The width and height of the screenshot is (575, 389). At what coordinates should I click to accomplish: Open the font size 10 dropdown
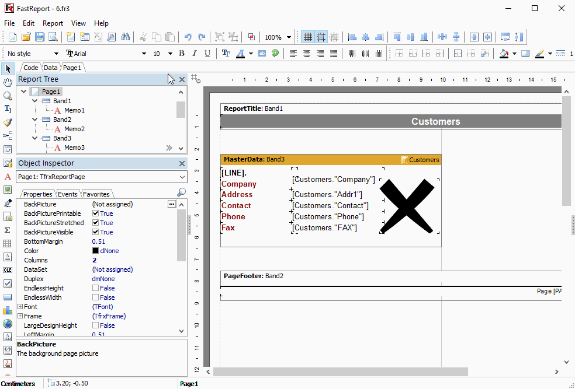point(170,54)
